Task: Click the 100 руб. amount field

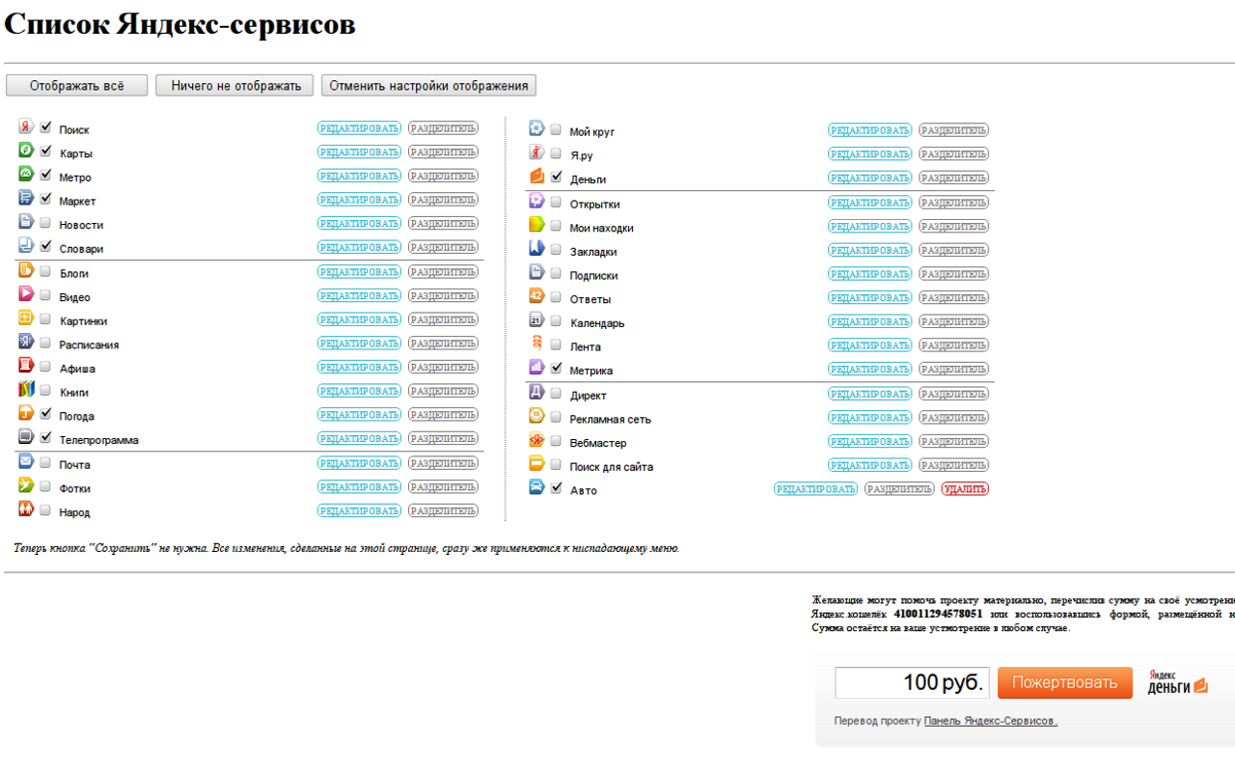Action: point(911,683)
